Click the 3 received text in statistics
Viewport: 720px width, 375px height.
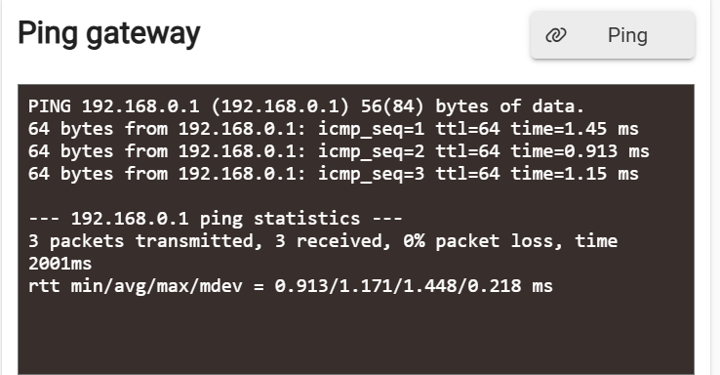point(334,241)
